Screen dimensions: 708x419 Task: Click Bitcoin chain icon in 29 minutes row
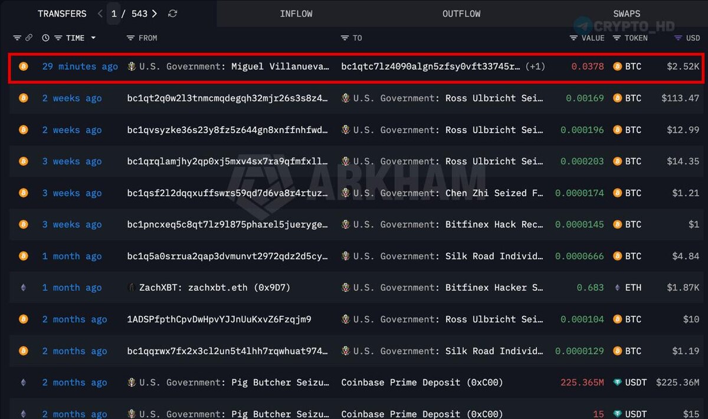pyautogui.click(x=23, y=67)
